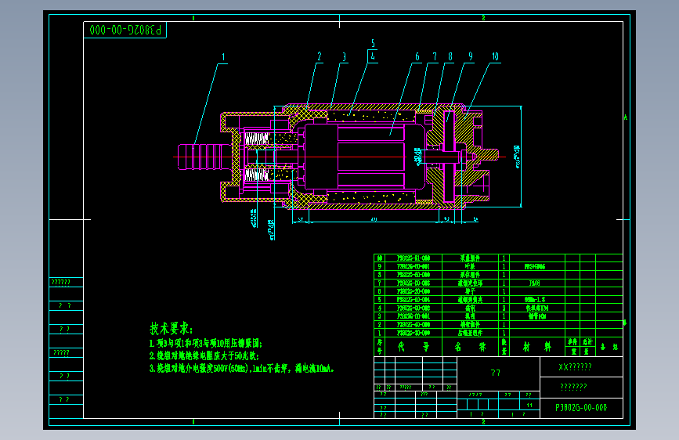Click part callout number 6 on the drawing

coord(417,56)
